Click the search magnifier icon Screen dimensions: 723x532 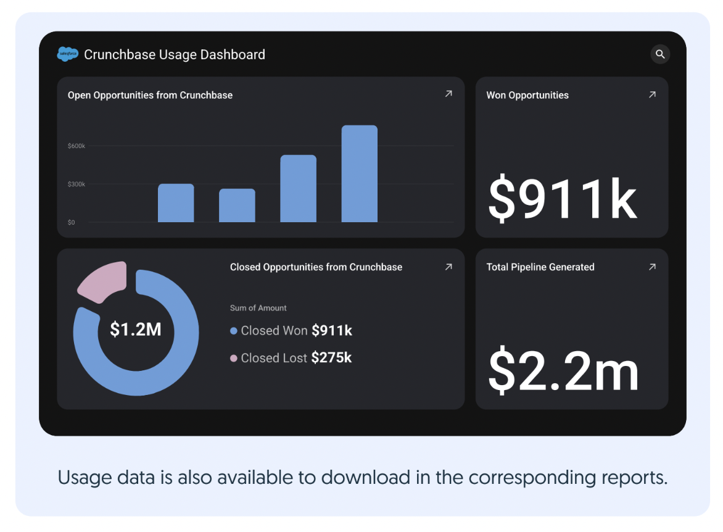click(660, 54)
